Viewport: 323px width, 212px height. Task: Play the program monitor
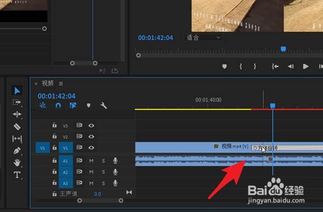[x=306, y=66]
